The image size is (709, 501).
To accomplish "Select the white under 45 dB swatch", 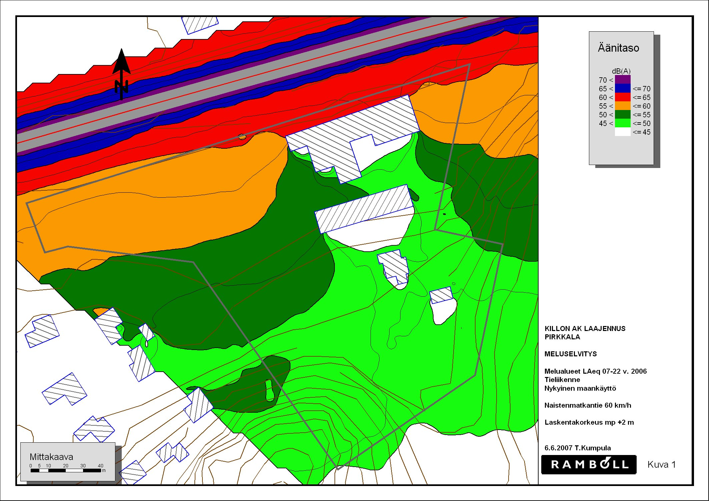I will click(x=623, y=132).
